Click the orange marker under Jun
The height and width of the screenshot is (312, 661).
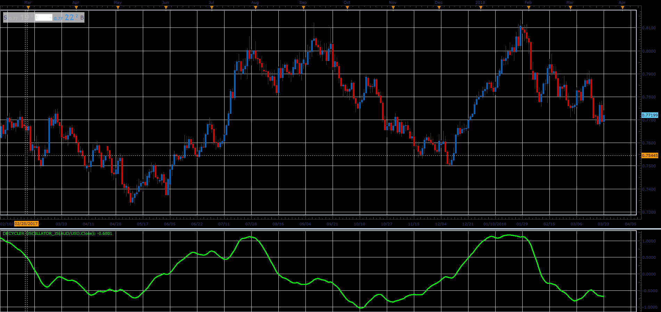[166, 8]
